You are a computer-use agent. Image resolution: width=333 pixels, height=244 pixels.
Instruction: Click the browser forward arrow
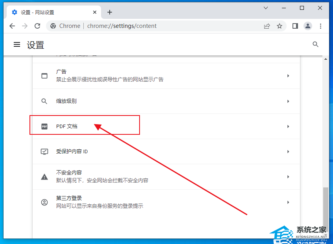tap(25, 26)
